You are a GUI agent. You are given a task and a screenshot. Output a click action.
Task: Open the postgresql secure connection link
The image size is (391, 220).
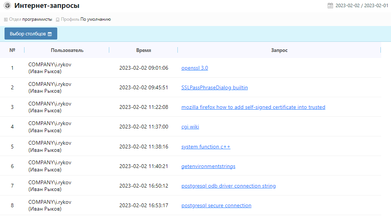pos(216,206)
